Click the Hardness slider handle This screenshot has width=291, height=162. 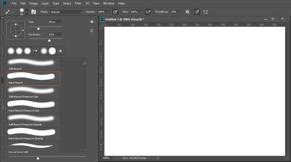point(49,40)
